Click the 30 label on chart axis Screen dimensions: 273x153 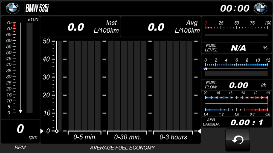[46, 77]
